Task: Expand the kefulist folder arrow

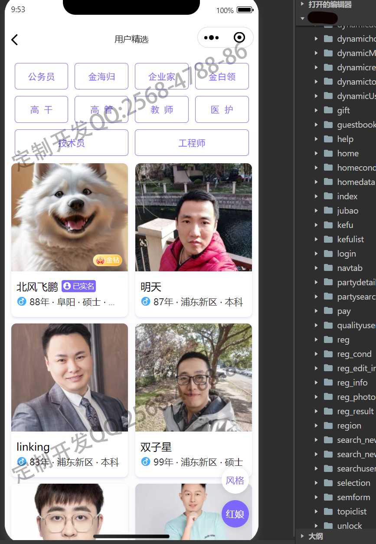Action: click(x=316, y=239)
